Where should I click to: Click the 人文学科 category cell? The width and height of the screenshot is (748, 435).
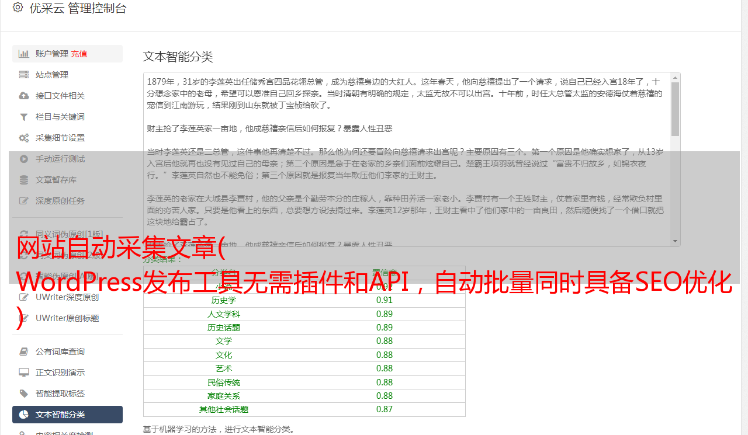[224, 314]
